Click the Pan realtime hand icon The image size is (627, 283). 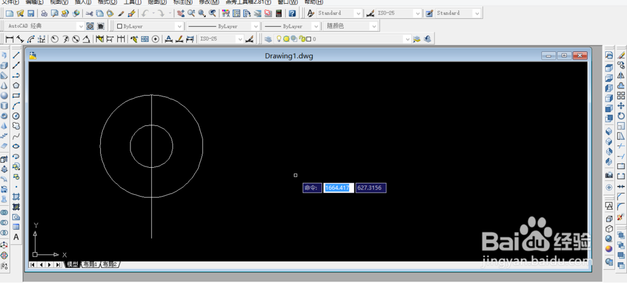(x=181, y=13)
